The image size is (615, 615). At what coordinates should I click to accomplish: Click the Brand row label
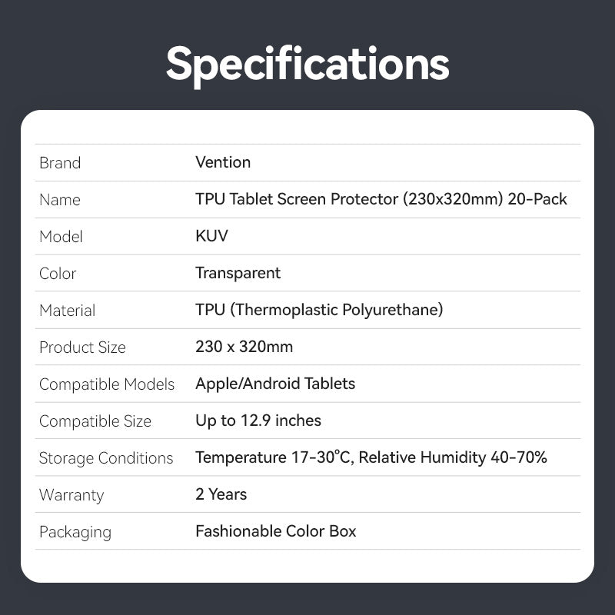[x=60, y=163]
